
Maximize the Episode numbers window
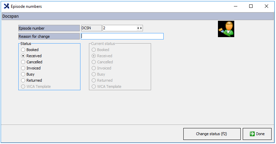(251, 6)
